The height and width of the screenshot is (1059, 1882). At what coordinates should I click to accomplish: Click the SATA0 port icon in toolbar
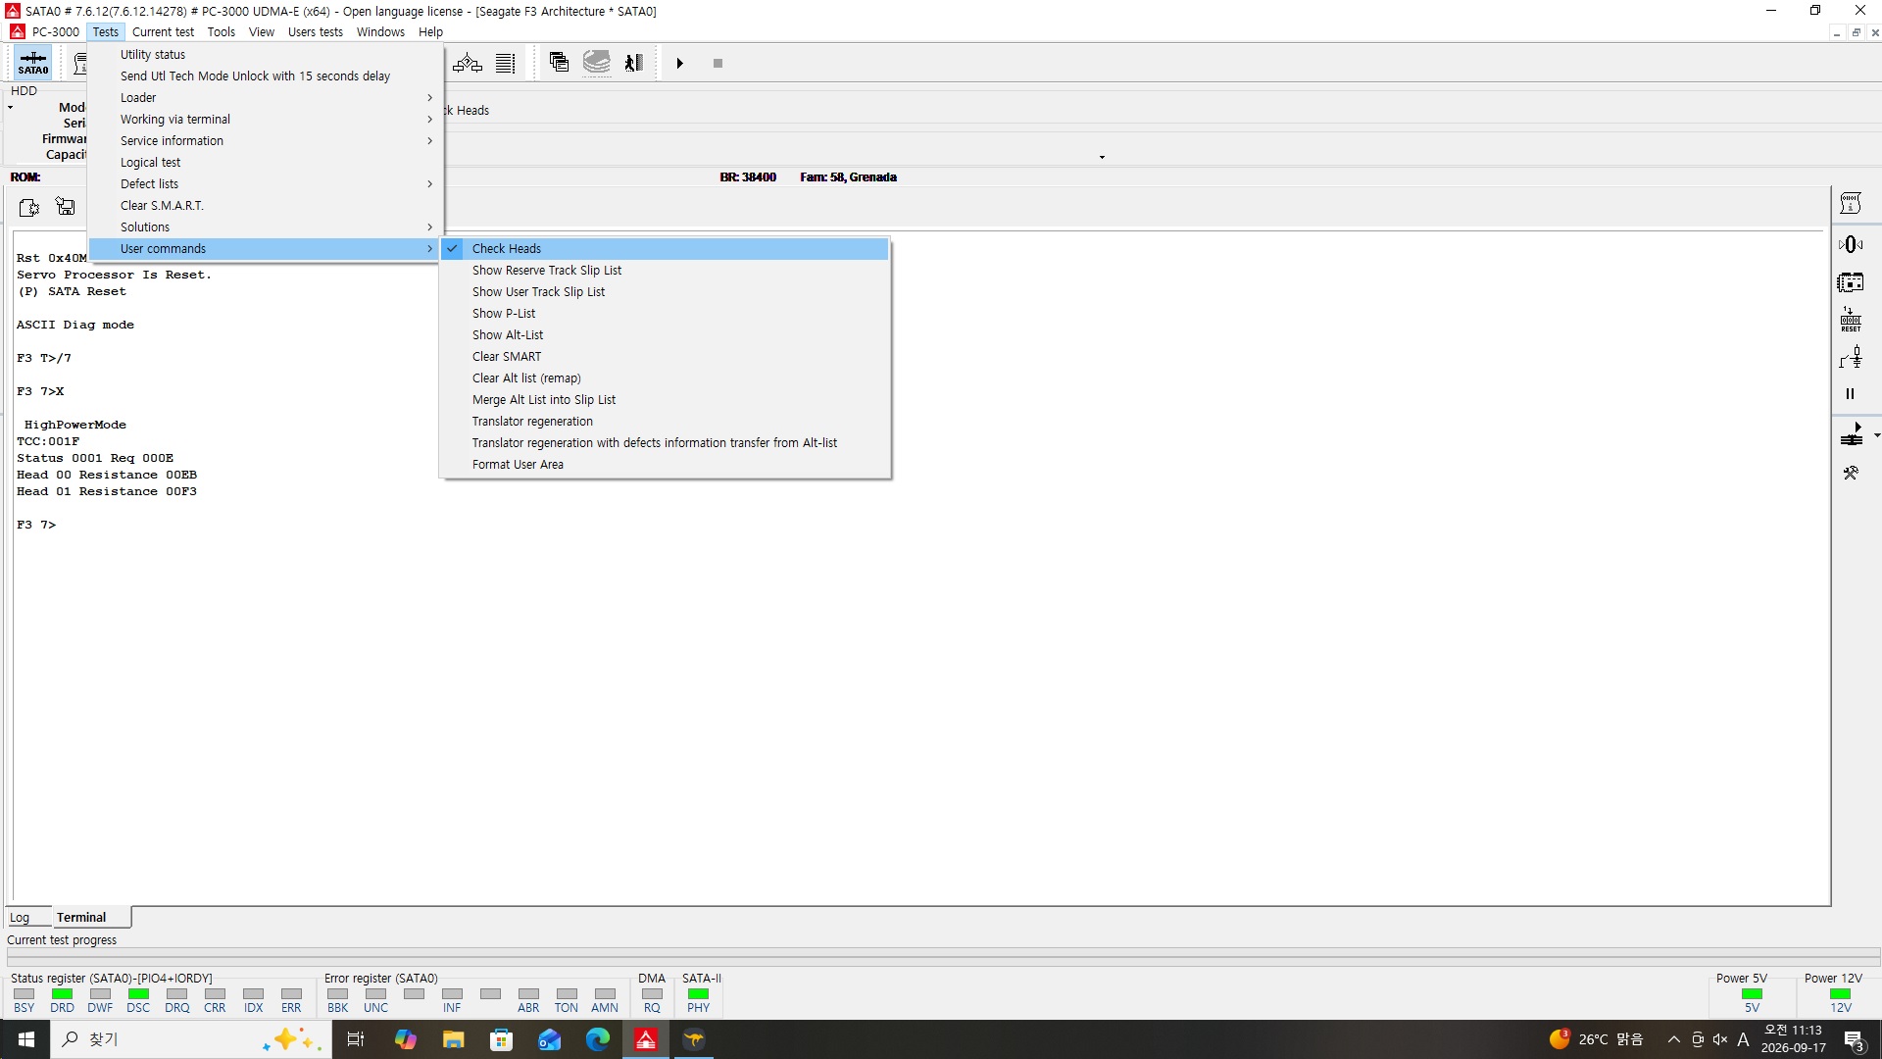coord(32,63)
